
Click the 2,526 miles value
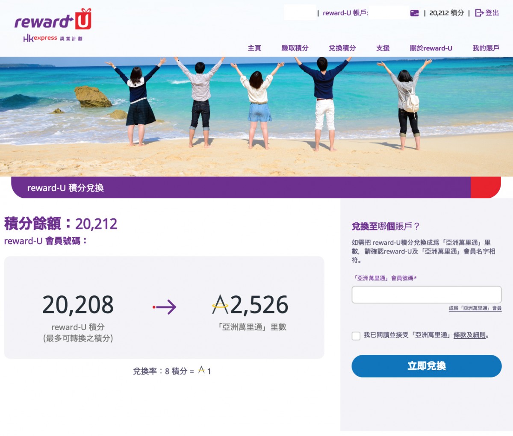click(259, 305)
